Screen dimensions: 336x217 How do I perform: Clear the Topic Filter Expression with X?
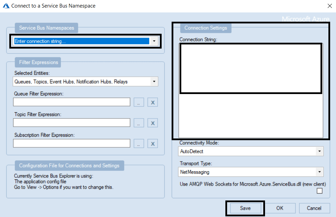coord(152,123)
